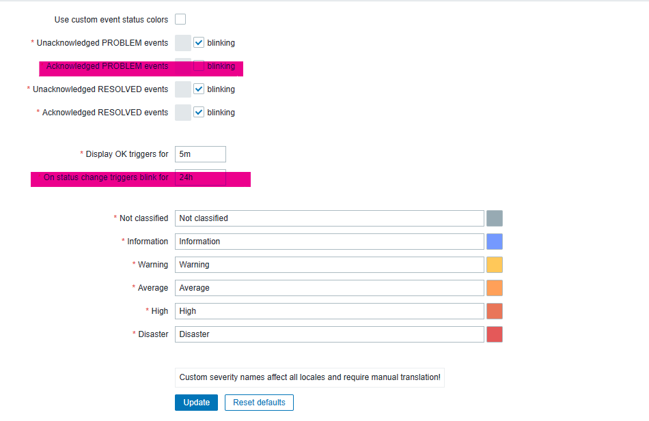The width and height of the screenshot is (649, 421).
Task: Edit the Disaster severity name field
Action: pos(329,334)
